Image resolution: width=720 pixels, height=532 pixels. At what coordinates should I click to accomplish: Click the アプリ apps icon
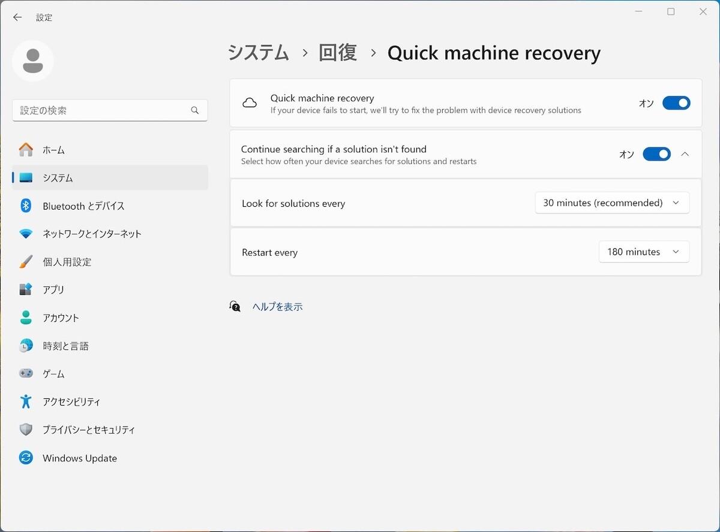pyautogui.click(x=26, y=289)
